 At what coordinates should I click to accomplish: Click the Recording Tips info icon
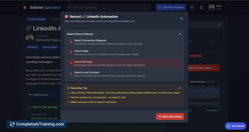pyautogui.click(x=68, y=88)
